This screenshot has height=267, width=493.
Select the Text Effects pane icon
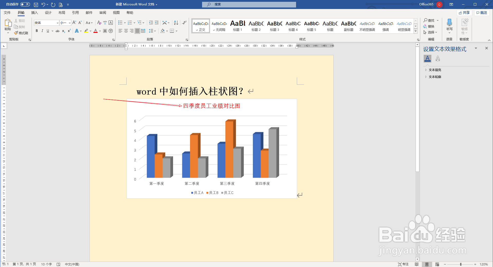click(438, 59)
